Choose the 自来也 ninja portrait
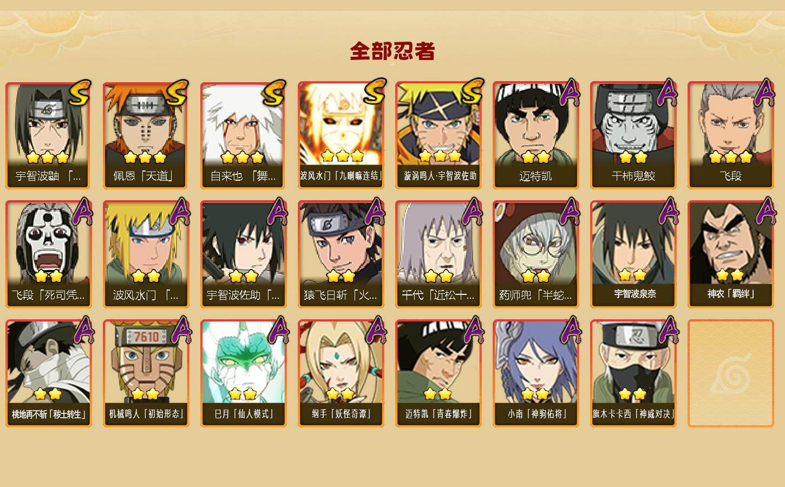 click(243, 135)
